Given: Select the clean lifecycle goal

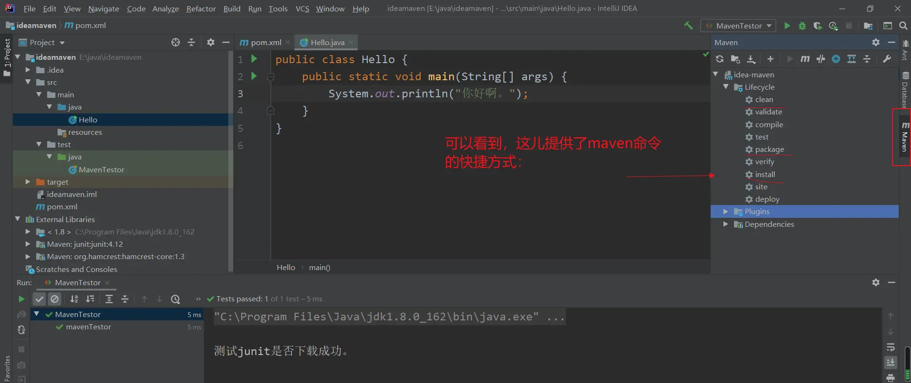Looking at the screenshot, I should [764, 99].
